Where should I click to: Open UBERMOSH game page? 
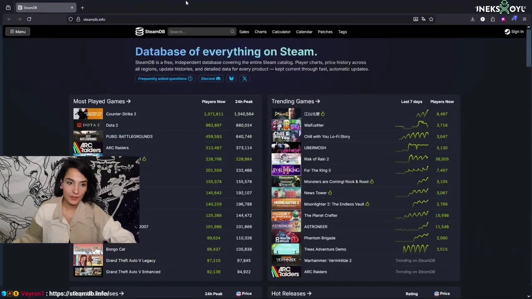315,148
